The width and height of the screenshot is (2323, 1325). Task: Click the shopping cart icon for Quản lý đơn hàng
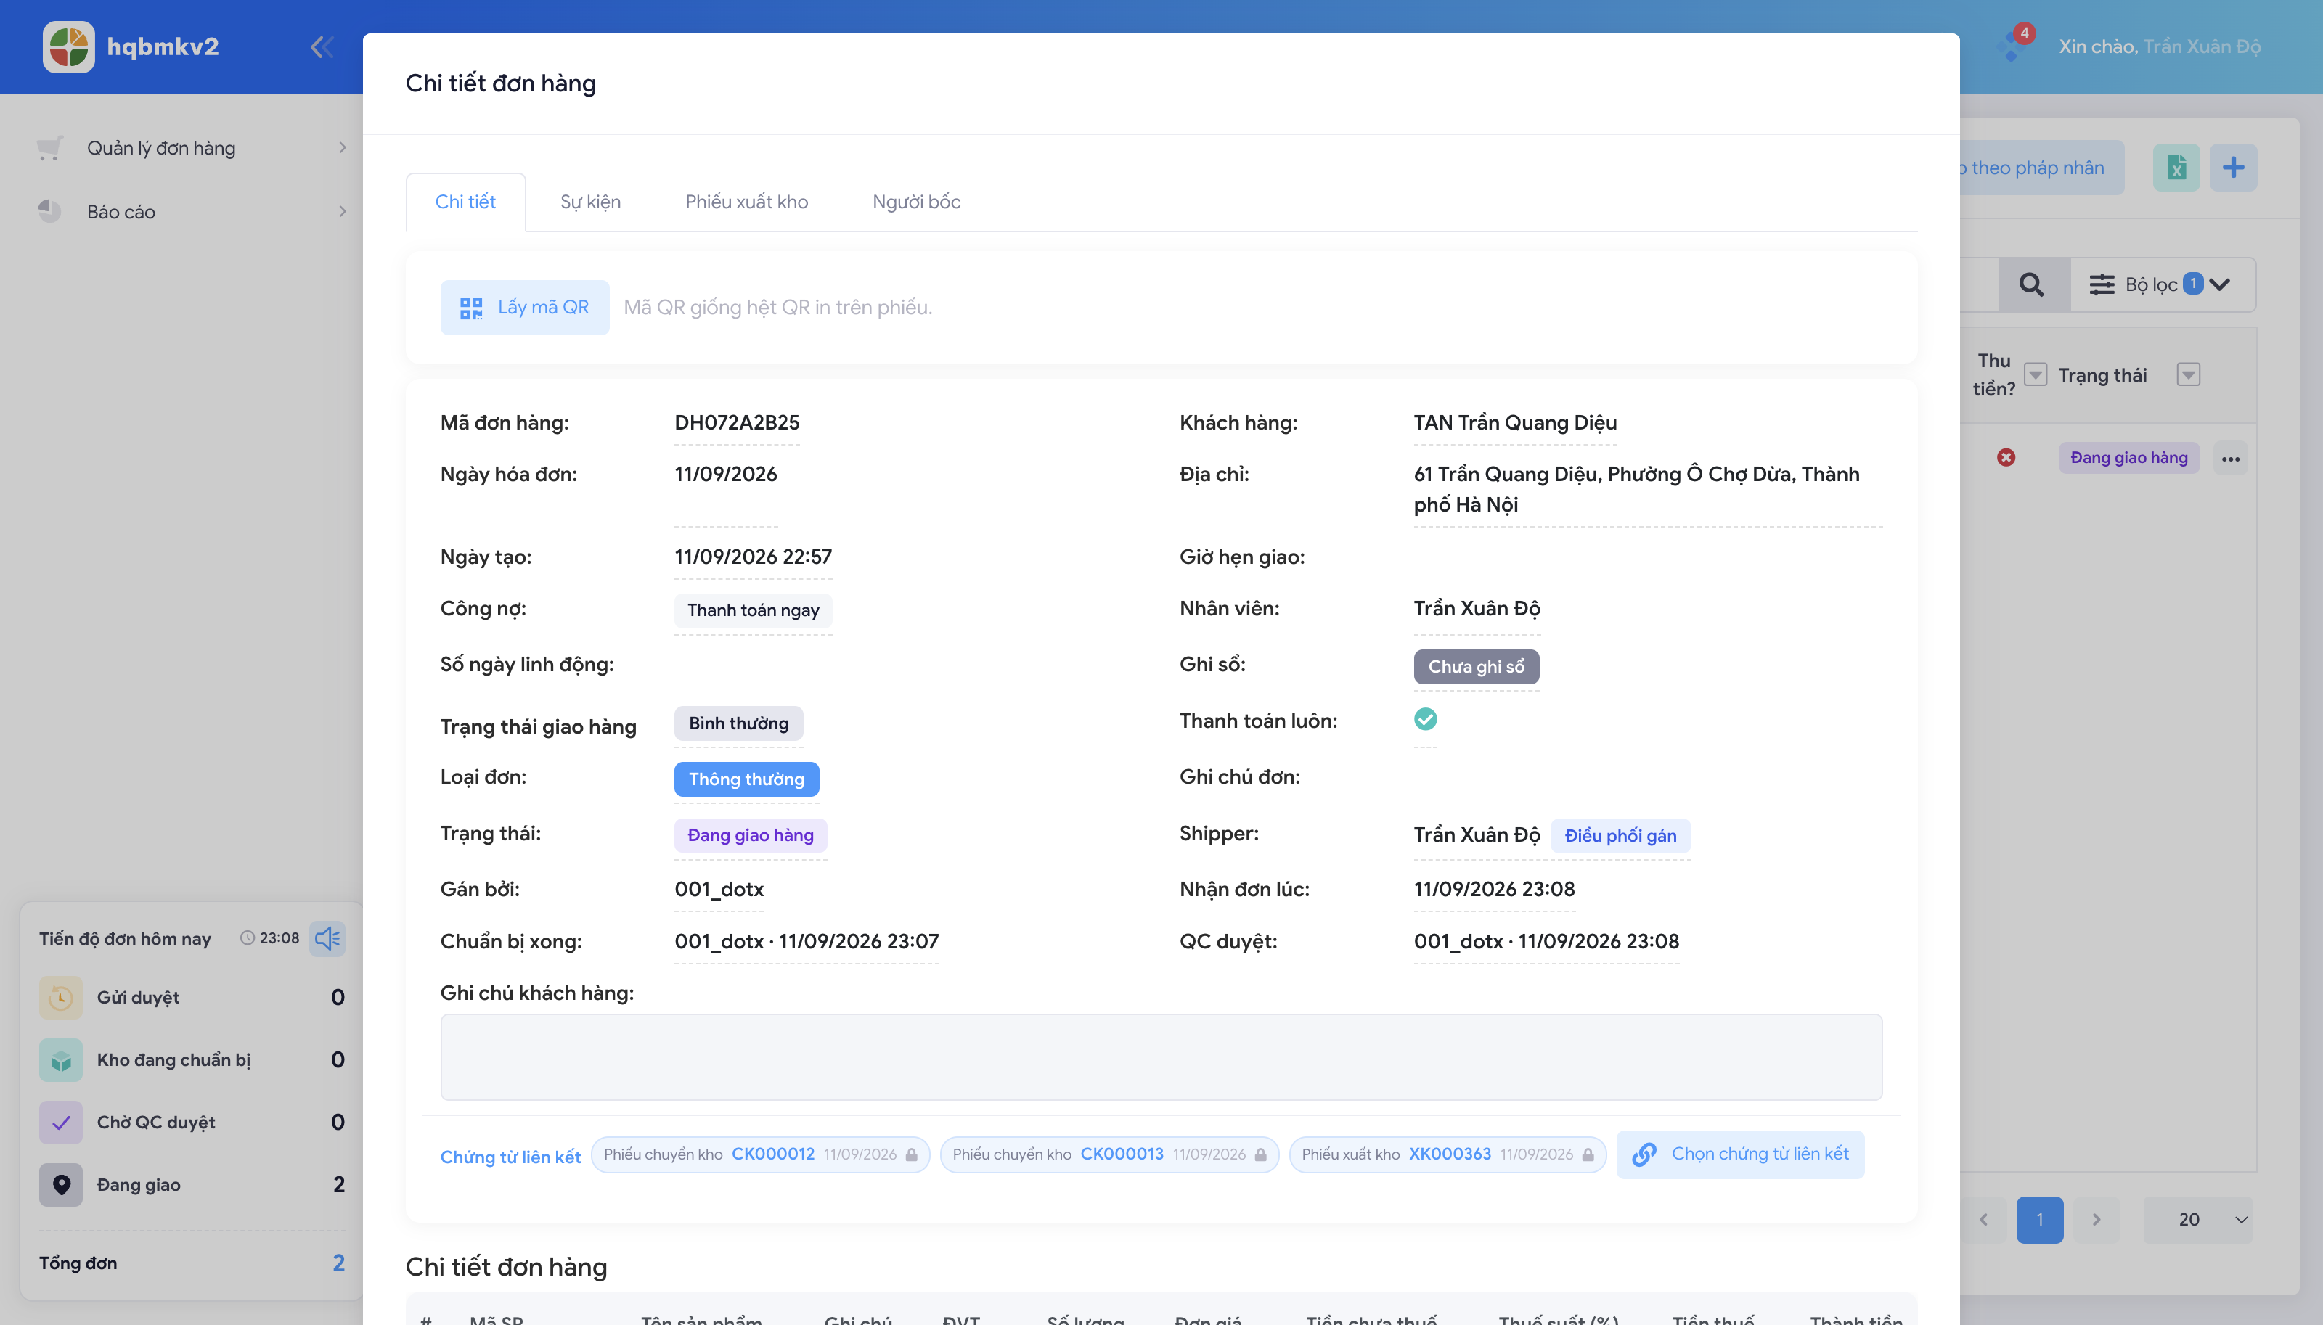[50, 147]
